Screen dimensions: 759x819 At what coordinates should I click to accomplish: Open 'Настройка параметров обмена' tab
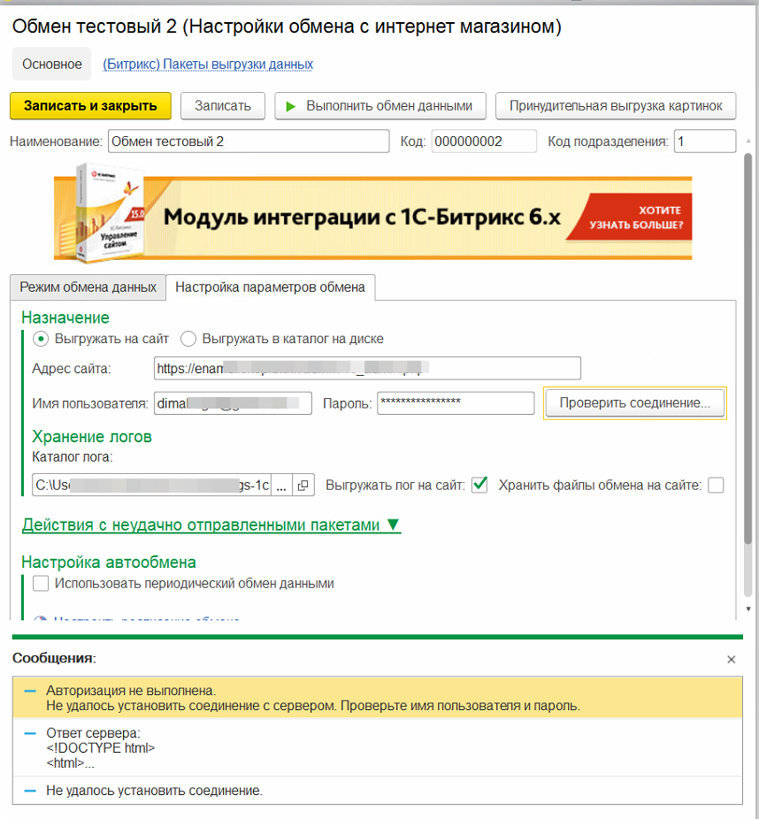click(270, 287)
